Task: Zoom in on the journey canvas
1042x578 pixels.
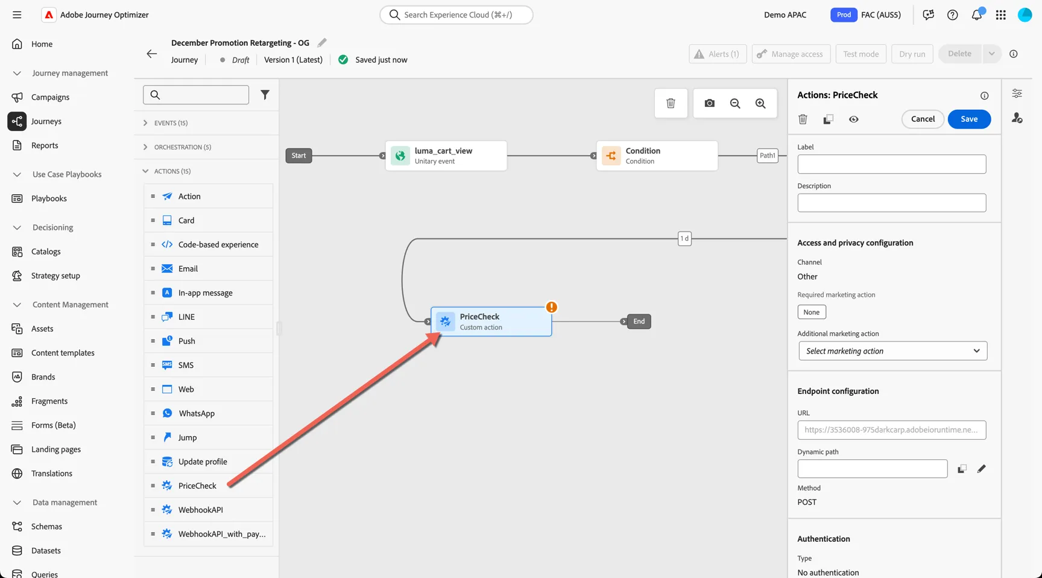Action: pos(760,103)
